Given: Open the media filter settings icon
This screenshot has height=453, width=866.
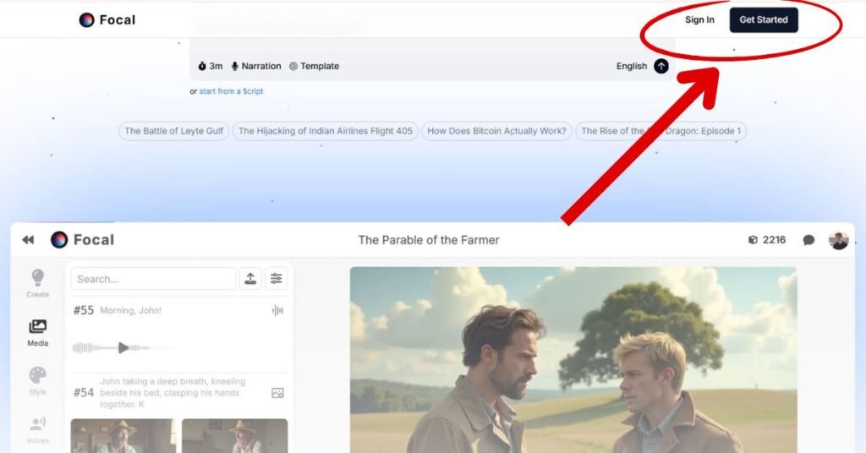Looking at the screenshot, I should coord(276,279).
